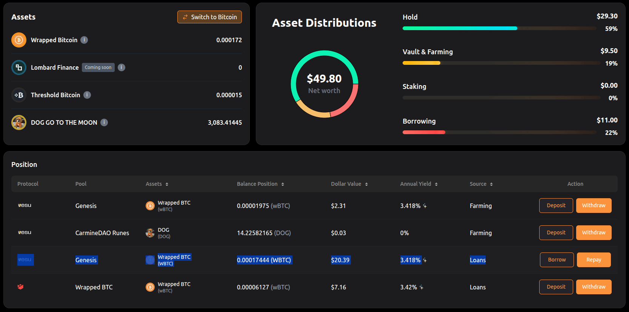Click the 0.00001975 (wBTC) balance cell
629x312 pixels.
(x=263, y=206)
